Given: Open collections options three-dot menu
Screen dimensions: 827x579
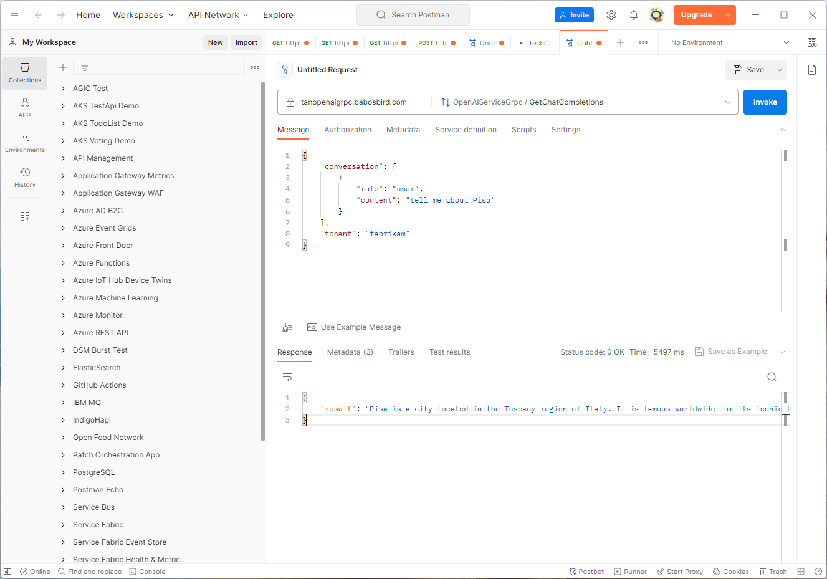Looking at the screenshot, I should (x=255, y=67).
